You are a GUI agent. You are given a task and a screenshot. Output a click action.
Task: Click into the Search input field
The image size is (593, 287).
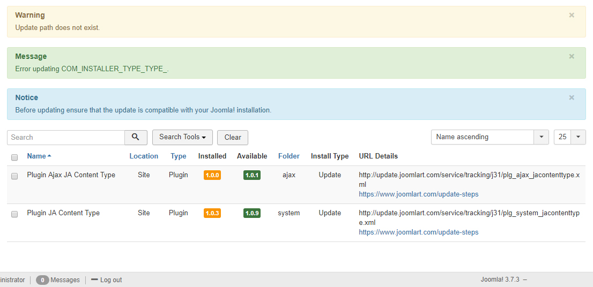(66, 137)
